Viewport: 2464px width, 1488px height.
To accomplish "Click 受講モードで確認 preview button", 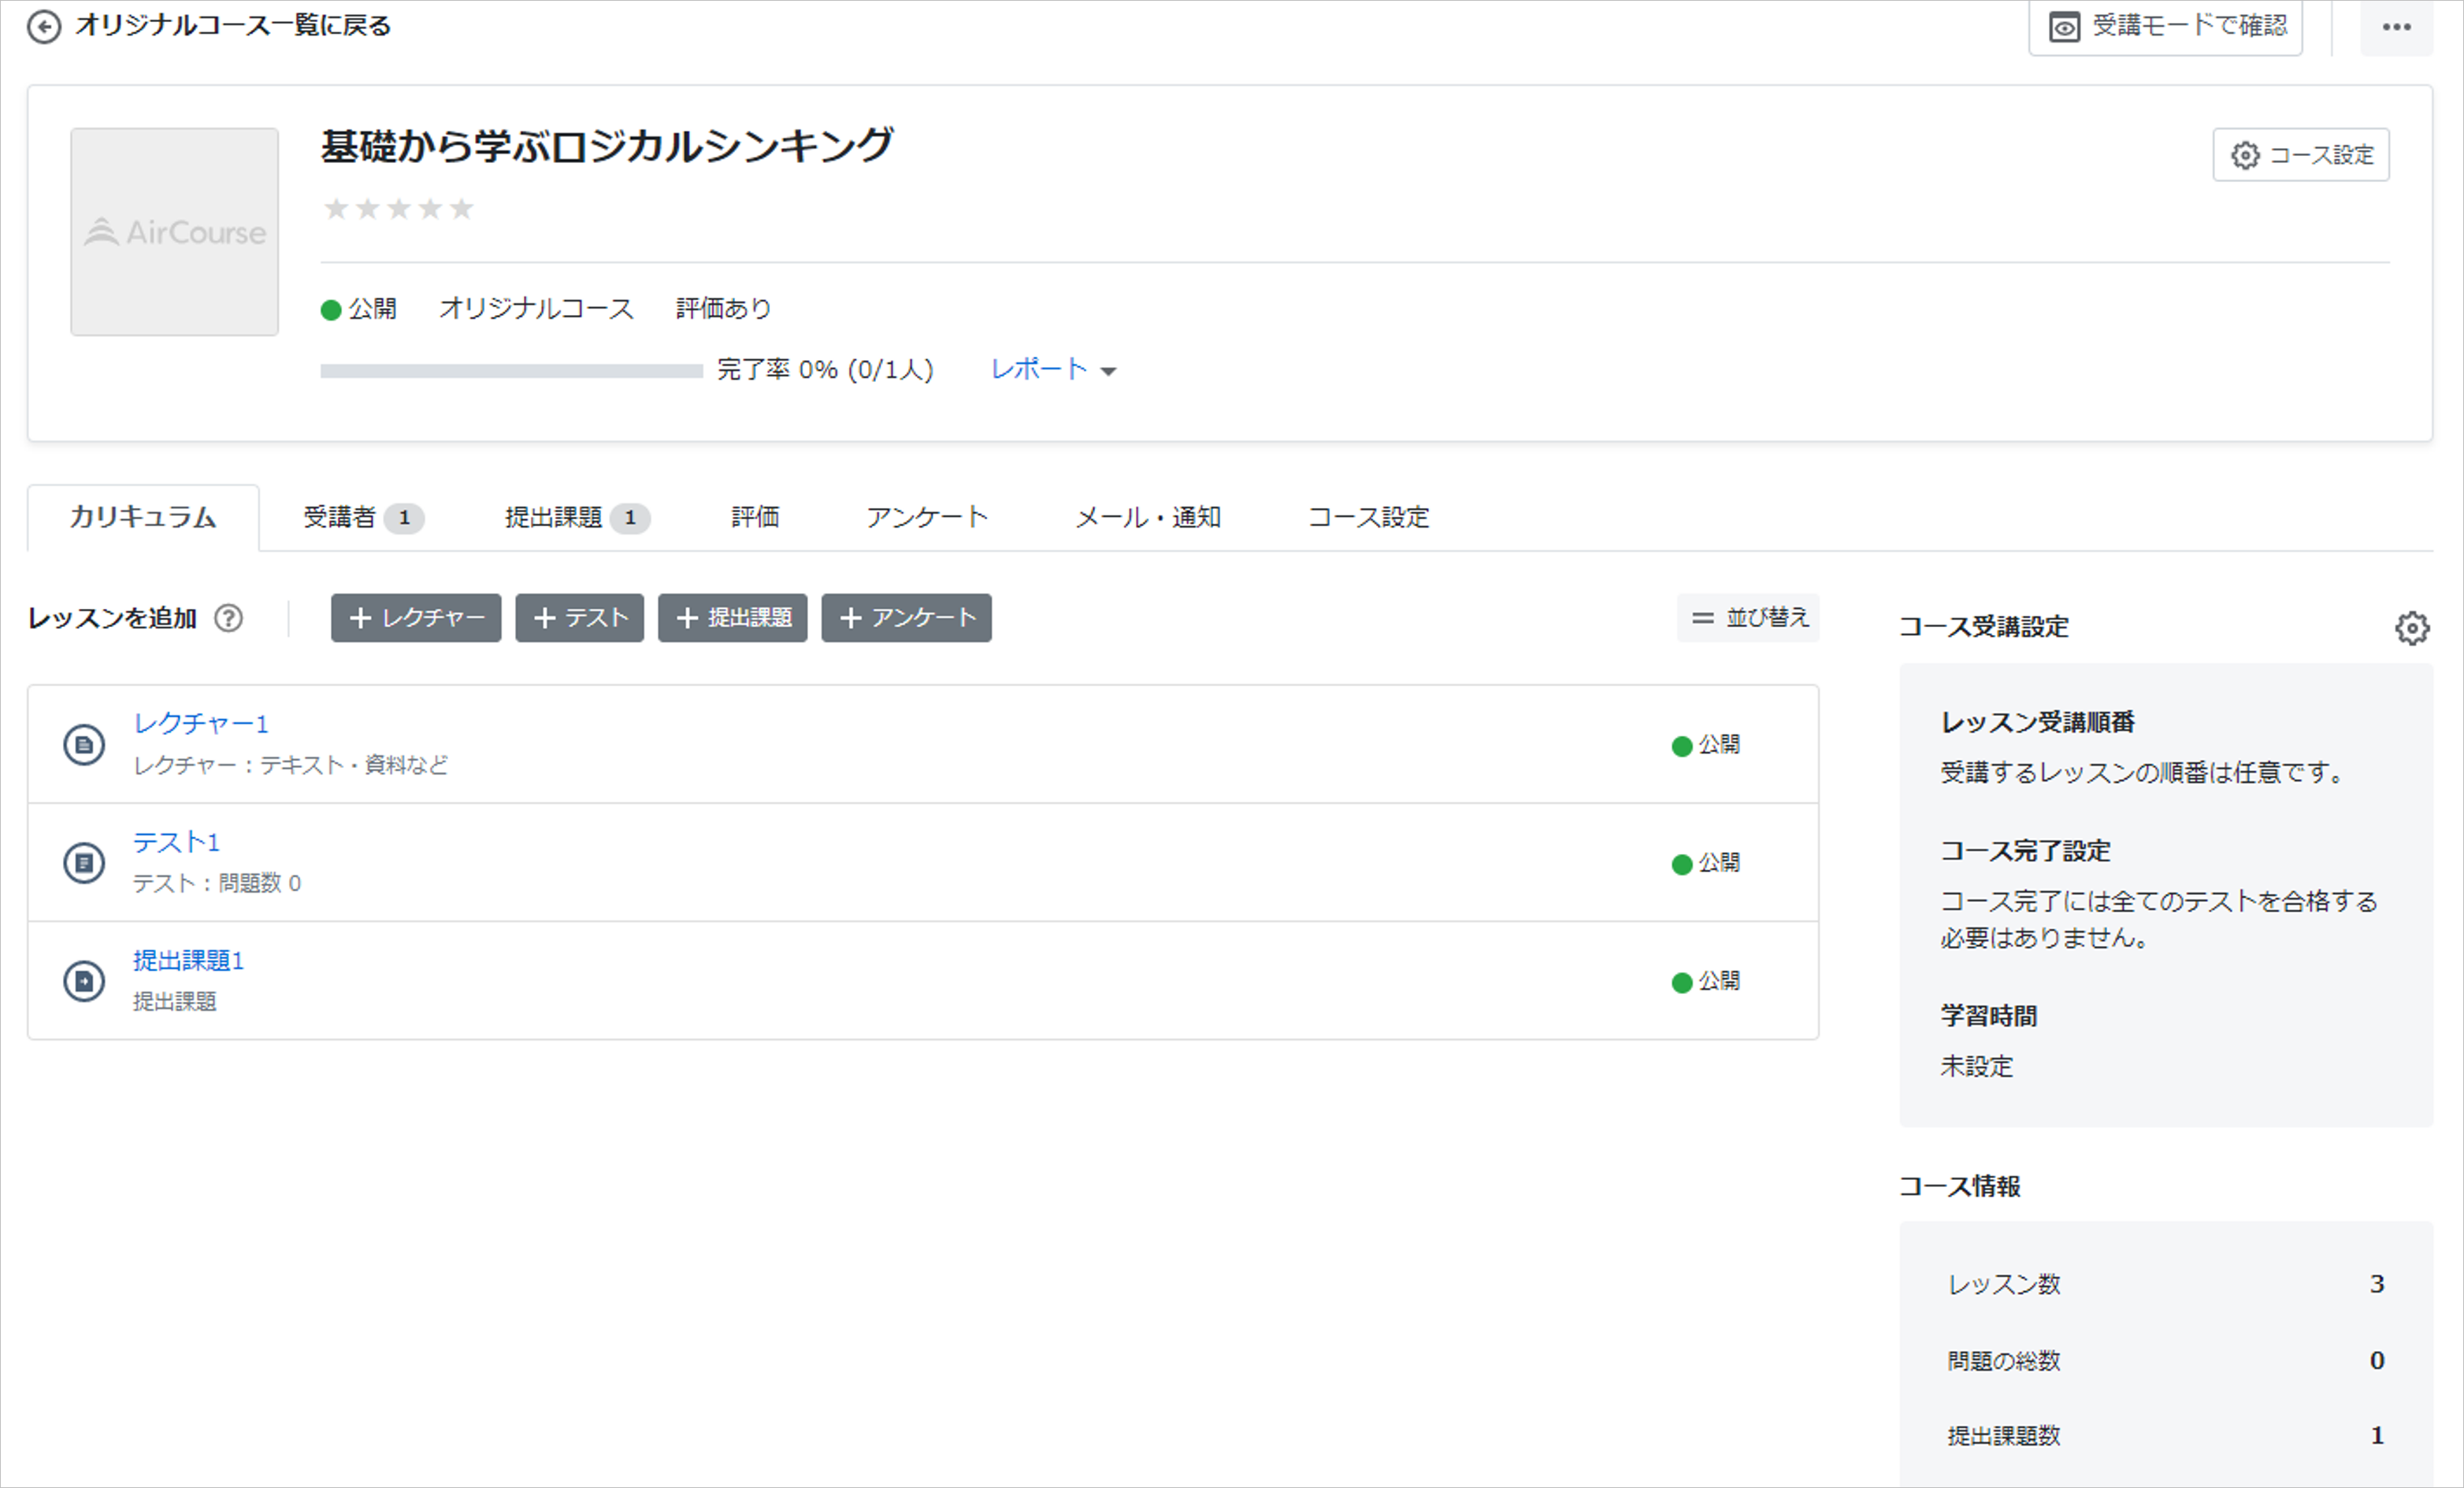I will [2165, 27].
